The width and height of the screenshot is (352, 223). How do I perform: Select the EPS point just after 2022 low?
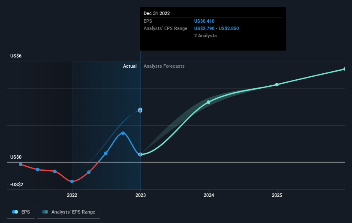pyautogui.click(x=89, y=172)
